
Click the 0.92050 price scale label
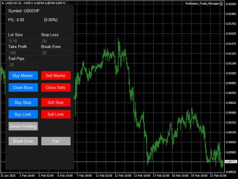231,4
